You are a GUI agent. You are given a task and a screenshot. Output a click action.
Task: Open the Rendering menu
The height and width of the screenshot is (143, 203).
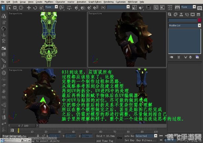tap(108, 2)
